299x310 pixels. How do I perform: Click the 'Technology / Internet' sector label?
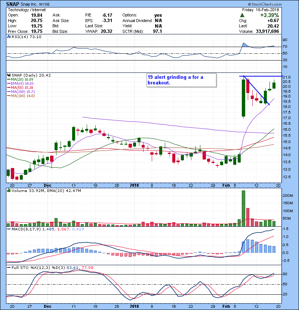pos(27,10)
